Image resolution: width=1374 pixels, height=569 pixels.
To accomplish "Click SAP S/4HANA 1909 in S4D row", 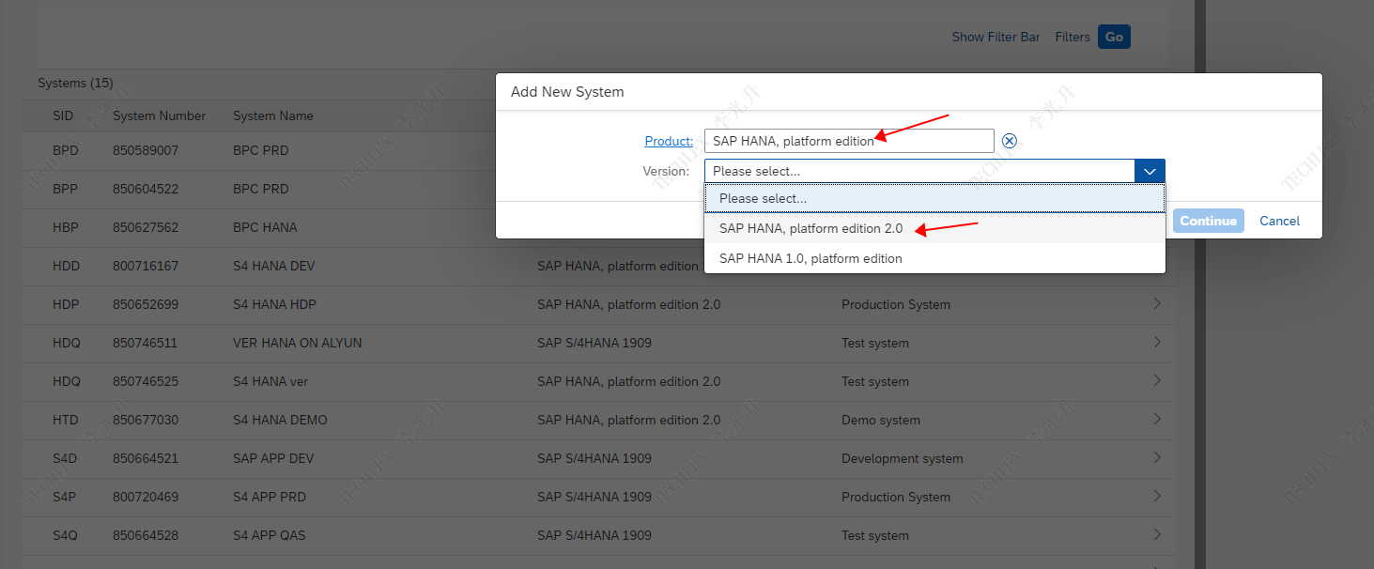I will (x=594, y=458).
